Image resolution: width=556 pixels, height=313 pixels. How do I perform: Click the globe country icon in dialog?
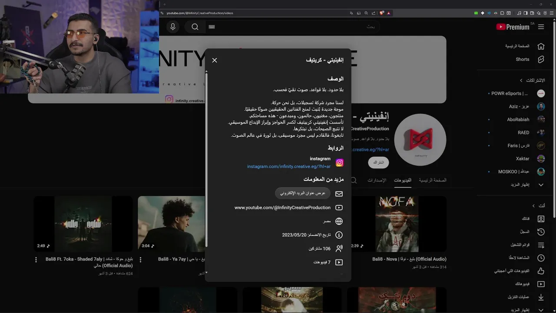[339, 221]
